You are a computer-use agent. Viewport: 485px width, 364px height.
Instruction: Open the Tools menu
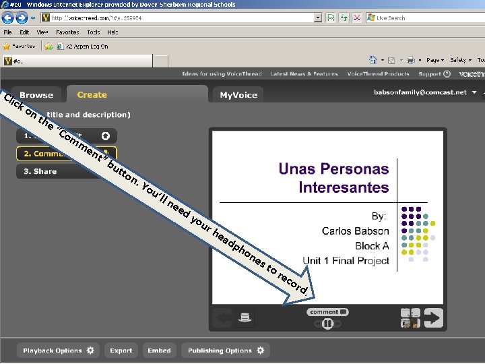click(x=93, y=32)
